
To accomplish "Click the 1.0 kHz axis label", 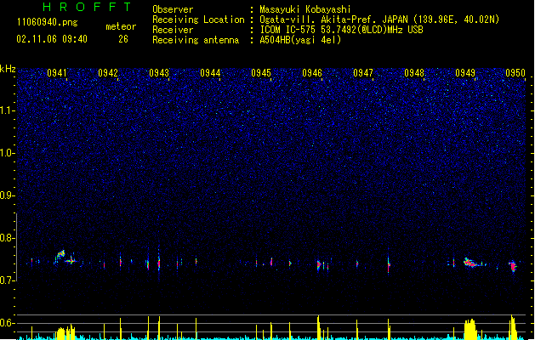I will pyautogui.click(x=8, y=153).
